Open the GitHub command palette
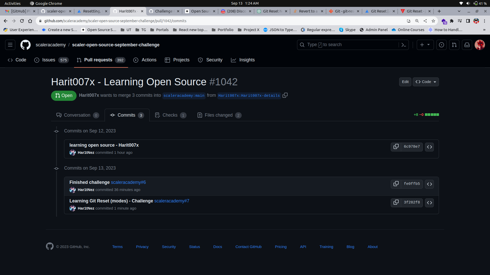 [404, 45]
